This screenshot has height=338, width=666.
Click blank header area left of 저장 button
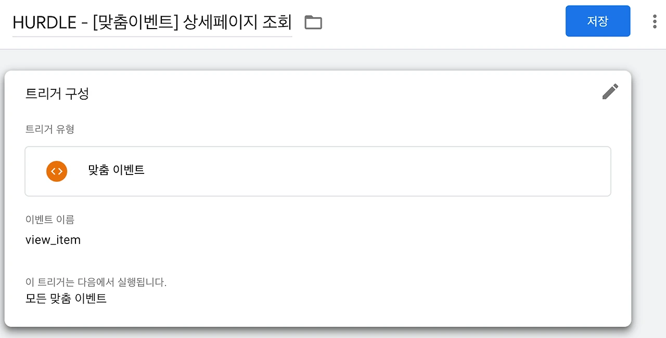pyautogui.click(x=442, y=23)
